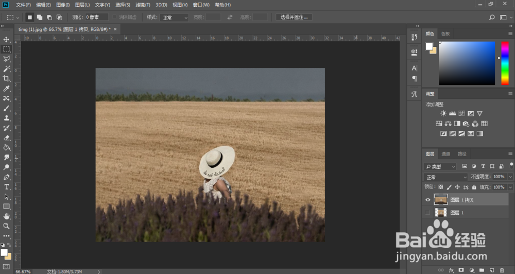This screenshot has height=274, width=515.
Task: Select the Smudge tool
Action: pyautogui.click(x=6, y=158)
